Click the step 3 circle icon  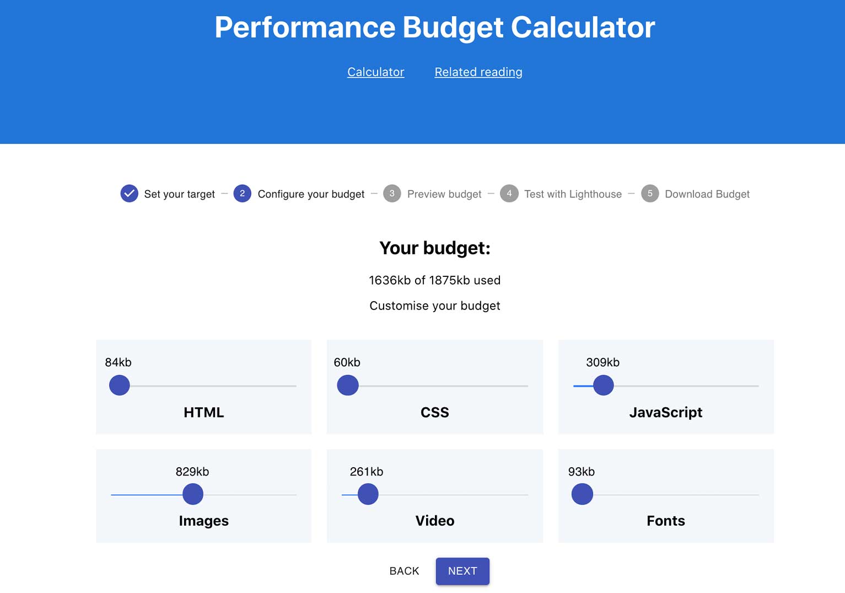point(392,194)
